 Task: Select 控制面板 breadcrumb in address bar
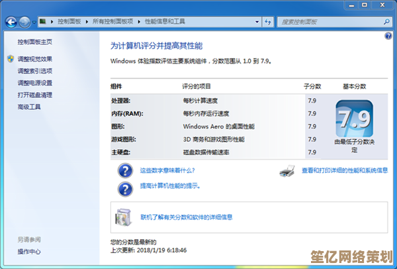pyautogui.click(x=69, y=22)
